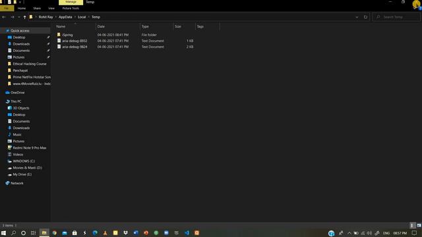This screenshot has height=237, width=422.
Task: Navigate to Rohit Ray in breadcrumb
Action: tap(45, 17)
